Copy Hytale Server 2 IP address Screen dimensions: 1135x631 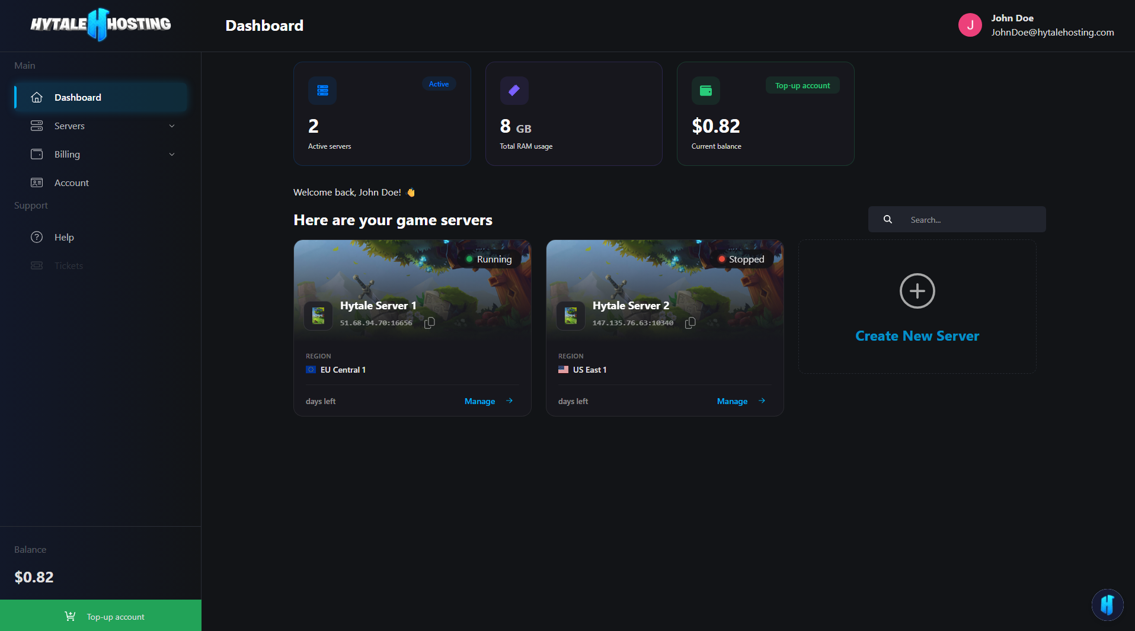[690, 323]
